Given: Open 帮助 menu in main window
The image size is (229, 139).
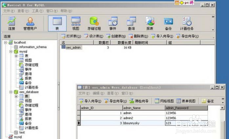Looking at the screenshot, I should [x=66, y=11].
